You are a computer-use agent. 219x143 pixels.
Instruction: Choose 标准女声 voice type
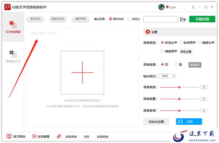(162, 42)
